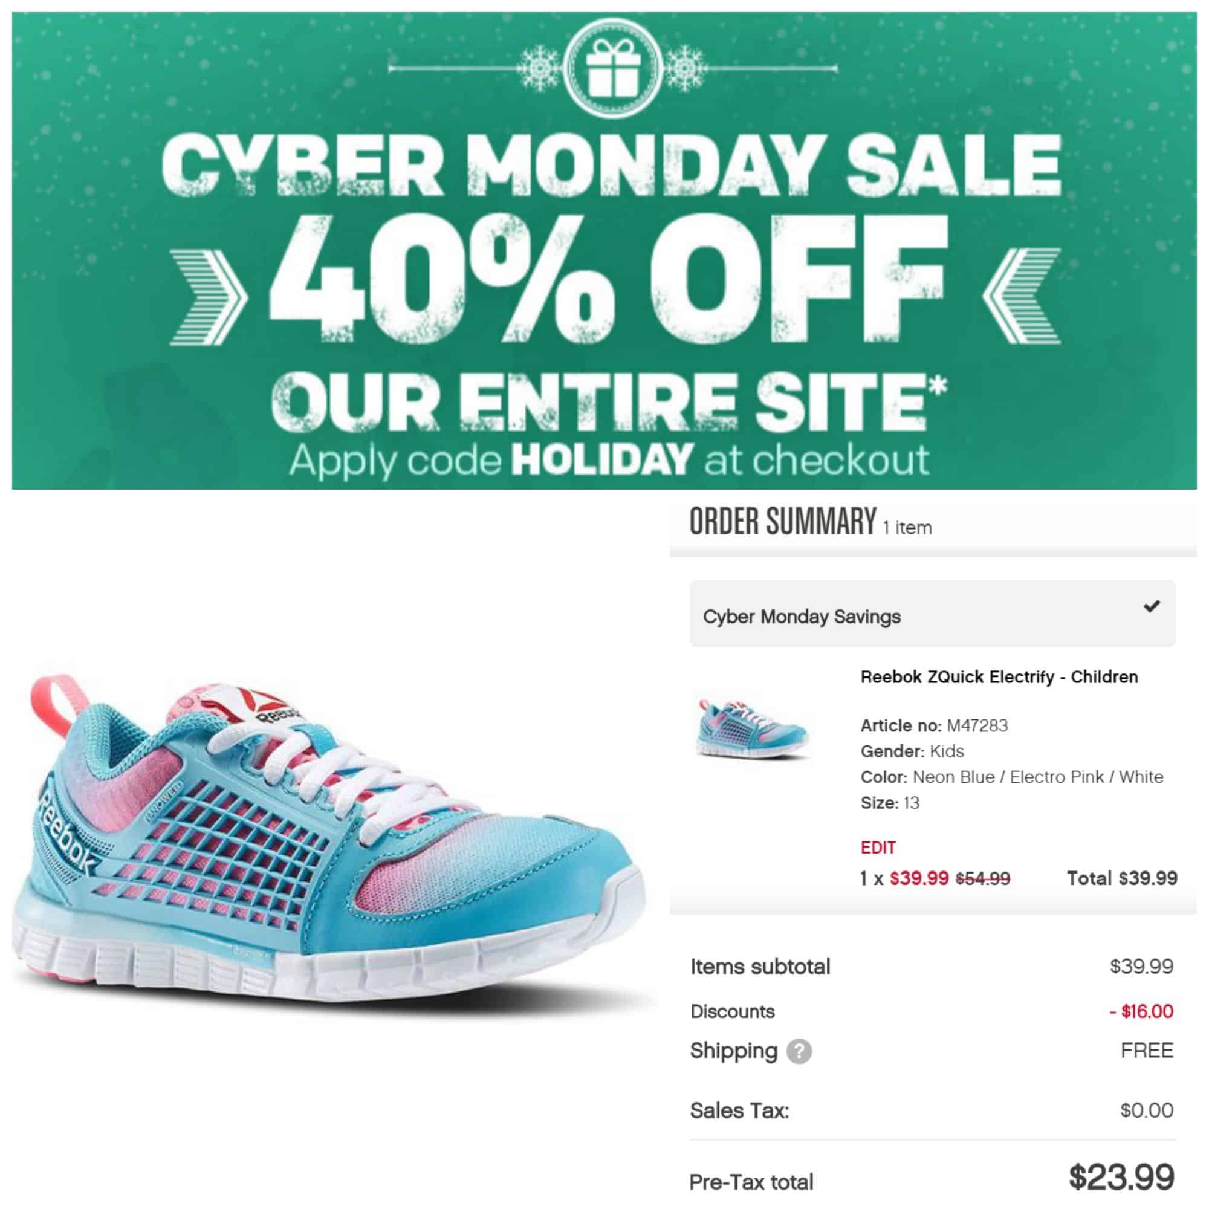Click the -$16.00 Discounts value

(1141, 1011)
